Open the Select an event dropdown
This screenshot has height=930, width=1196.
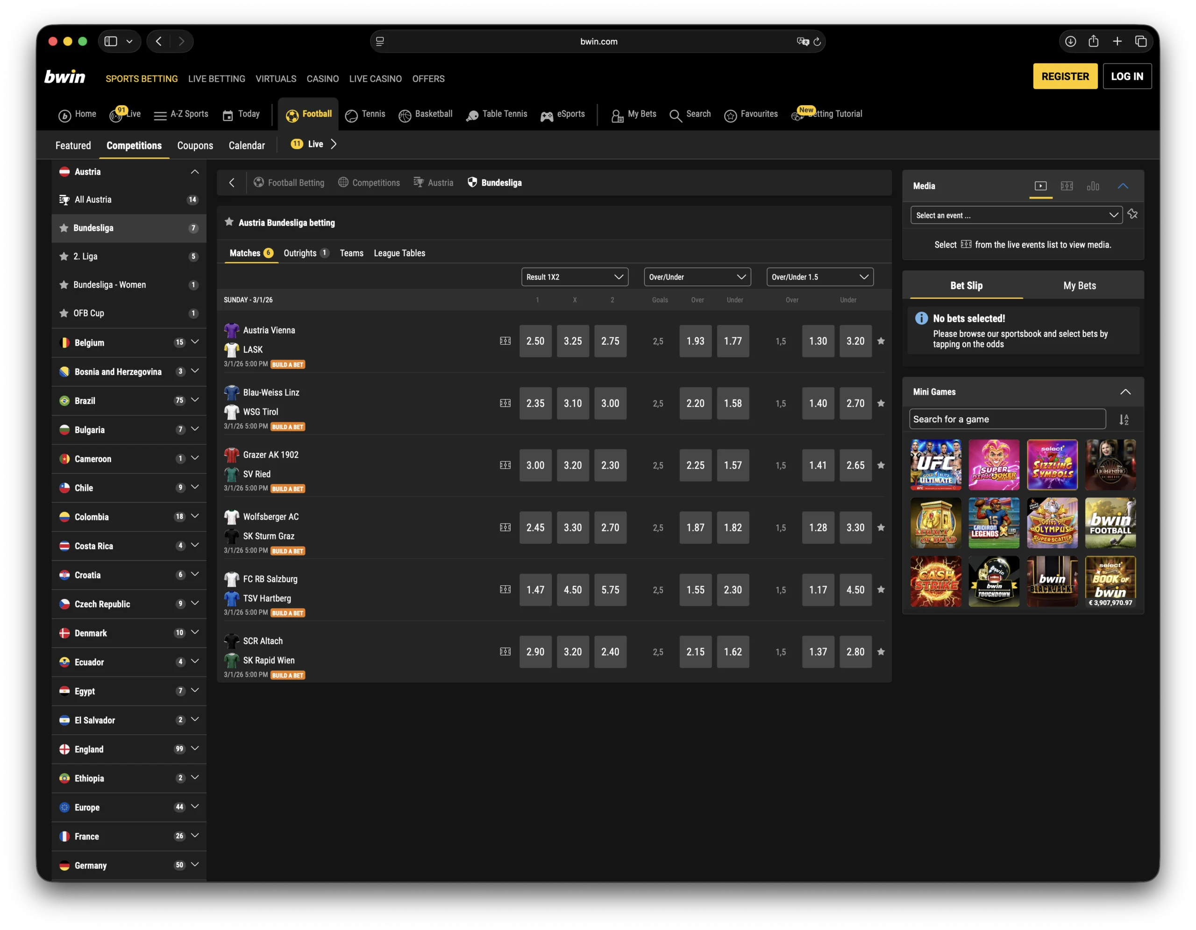[x=1016, y=215]
